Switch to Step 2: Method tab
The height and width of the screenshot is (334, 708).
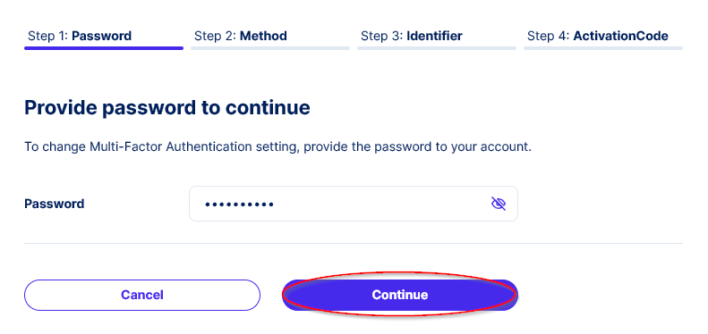click(240, 36)
